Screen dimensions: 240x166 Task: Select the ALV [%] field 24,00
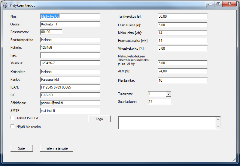click(183, 71)
